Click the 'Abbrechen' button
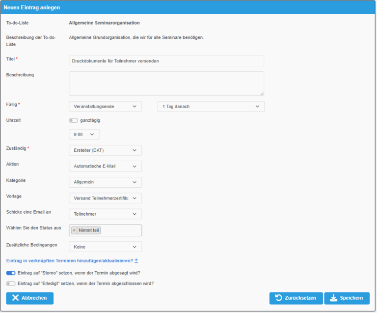Viewport: 377px width, 313px height. 29,298
